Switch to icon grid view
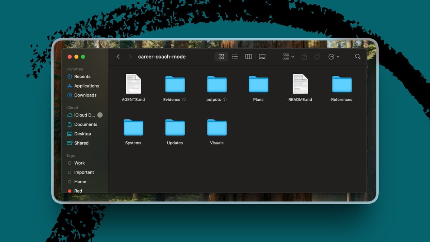Screen dimensions: 430x242 [x=221, y=57]
